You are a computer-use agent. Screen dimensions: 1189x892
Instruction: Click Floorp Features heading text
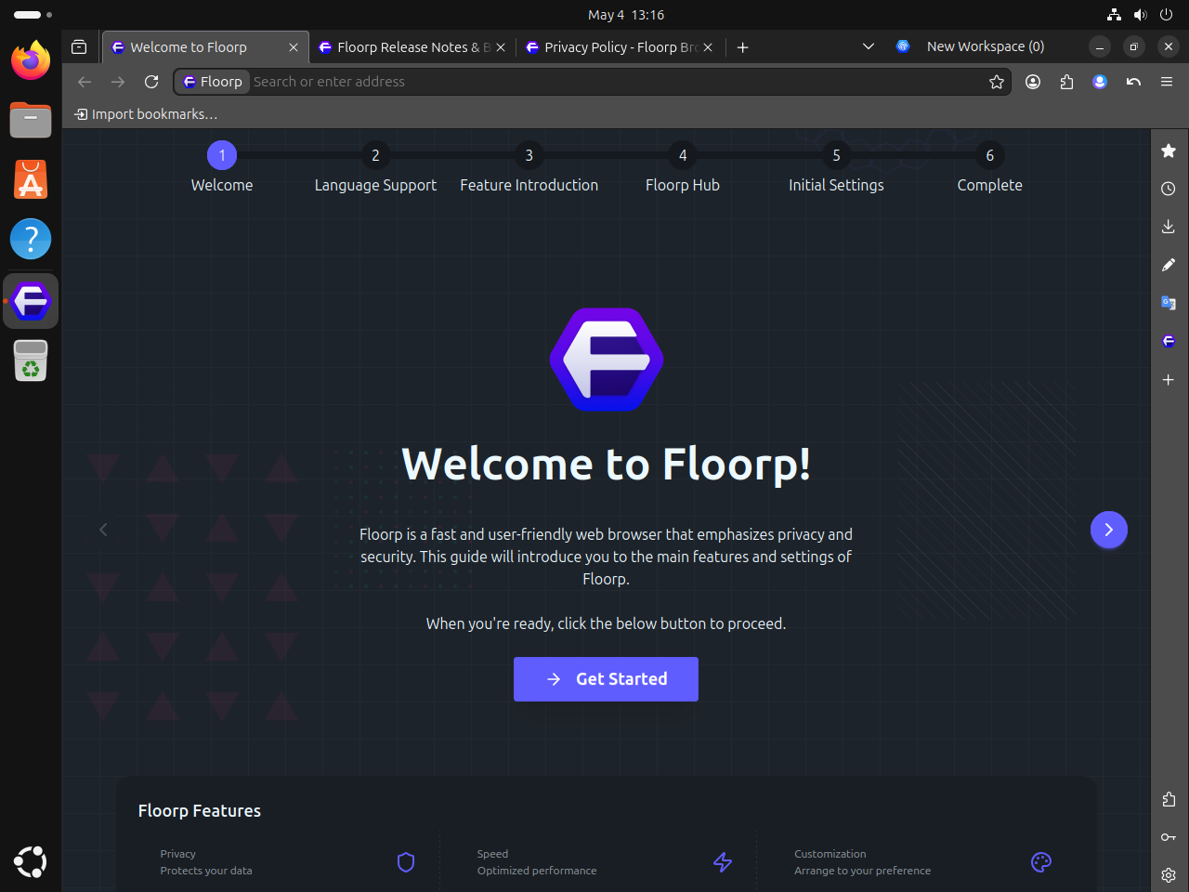[x=200, y=810]
